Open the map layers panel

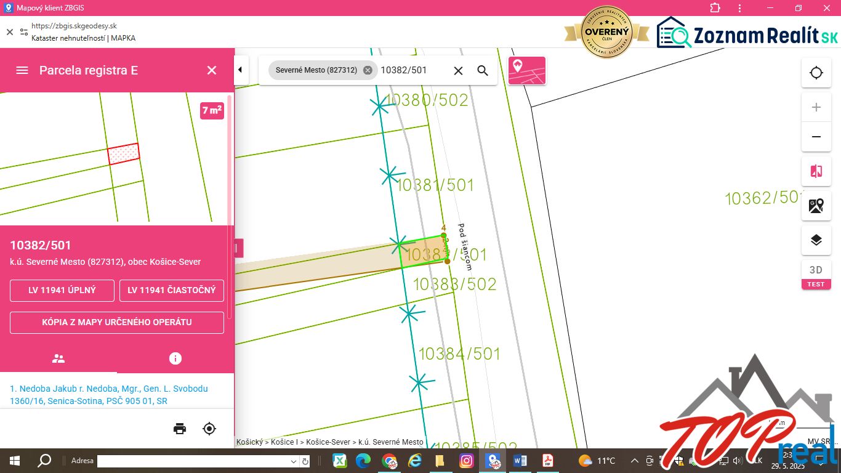(x=816, y=240)
